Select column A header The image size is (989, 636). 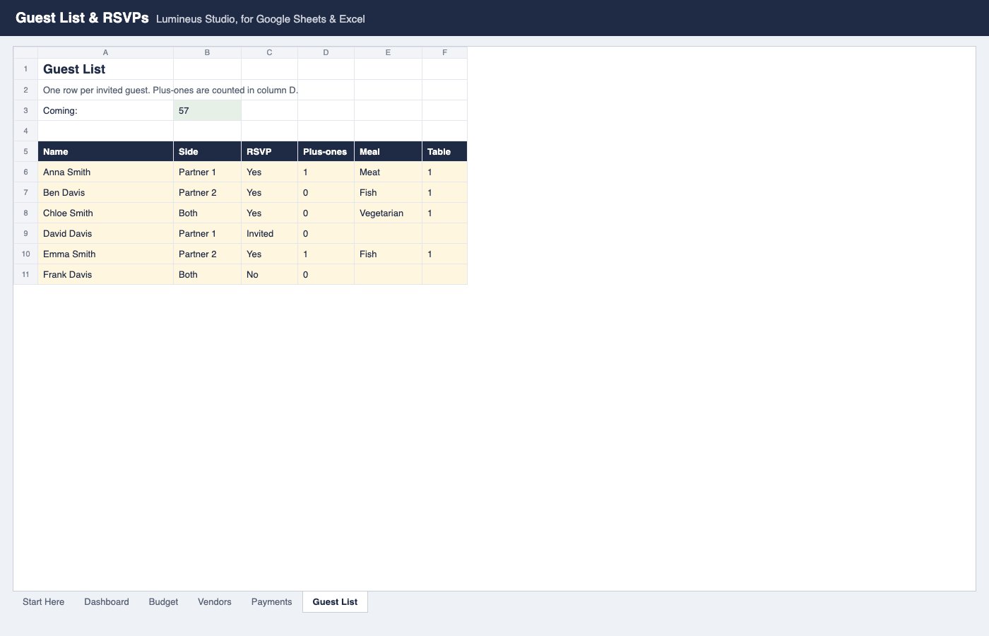coord(105,52)
